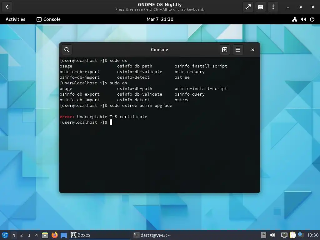This screenshot has height=240, width=320.
Task: Open the Activities overview
Action: (15, 19)
